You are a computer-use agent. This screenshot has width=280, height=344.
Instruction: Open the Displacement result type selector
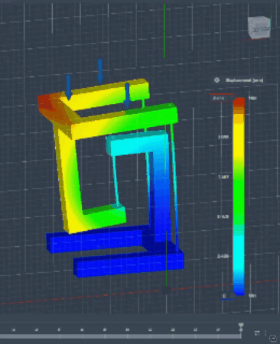click(244, 80)
